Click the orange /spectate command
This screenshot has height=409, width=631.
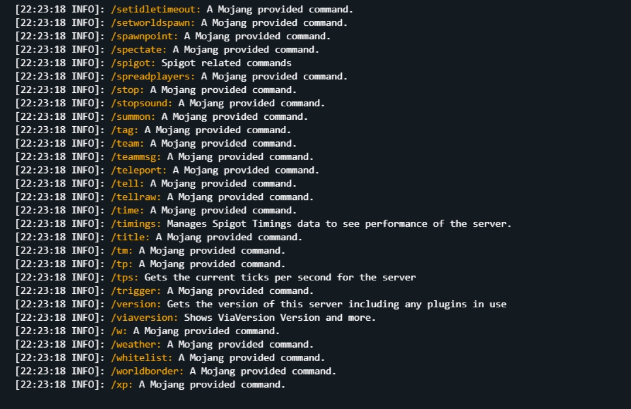138,50
